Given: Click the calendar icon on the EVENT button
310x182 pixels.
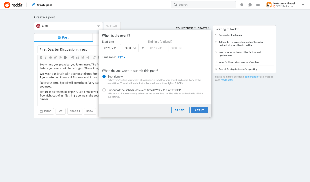Looking at the screenshot, I should point(41,111).
